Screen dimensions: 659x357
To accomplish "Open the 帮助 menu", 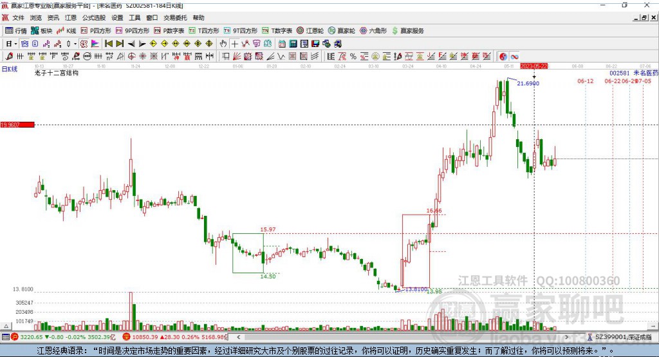I will pos(198,17).
